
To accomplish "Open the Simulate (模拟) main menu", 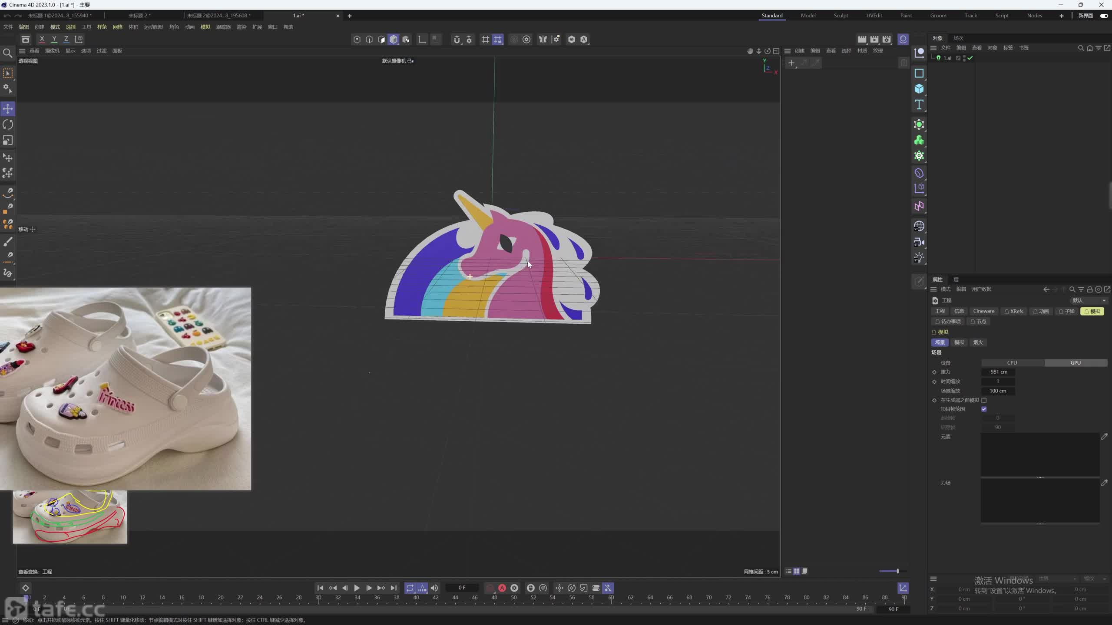I will [x=205, y=27].
